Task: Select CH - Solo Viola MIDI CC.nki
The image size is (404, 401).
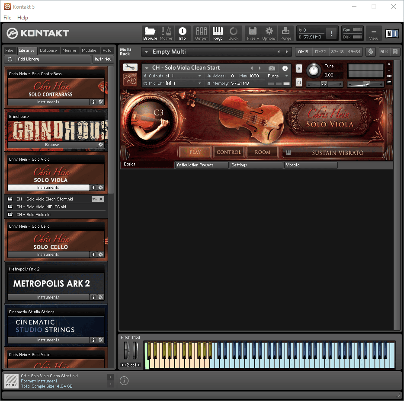Action: pyautogui.click(x=41, y=207)
